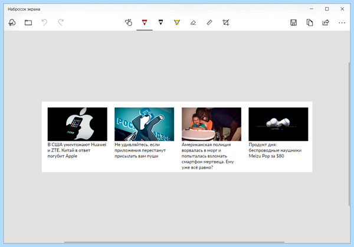This screenshot has height=247, width=354.
Task: Click headline "Продукт дня: беспроводные наушники Meizu"
Action: pyautogui.click(x=275, y=150)
